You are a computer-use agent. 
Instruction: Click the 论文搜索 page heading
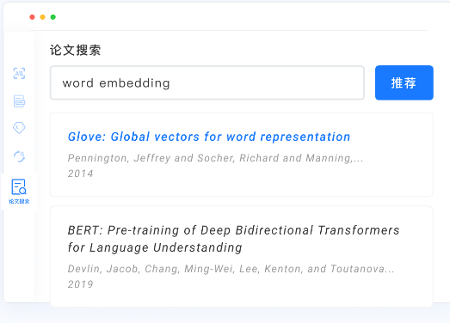[75, 50]
